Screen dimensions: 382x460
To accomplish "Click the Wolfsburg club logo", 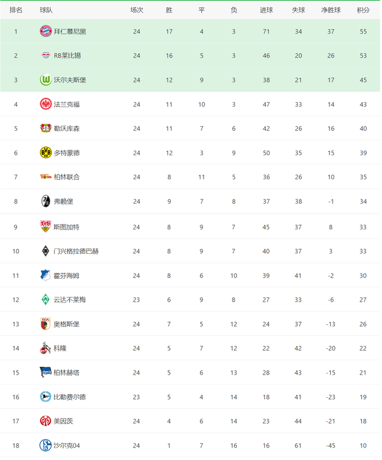I will tap(46, 79).
